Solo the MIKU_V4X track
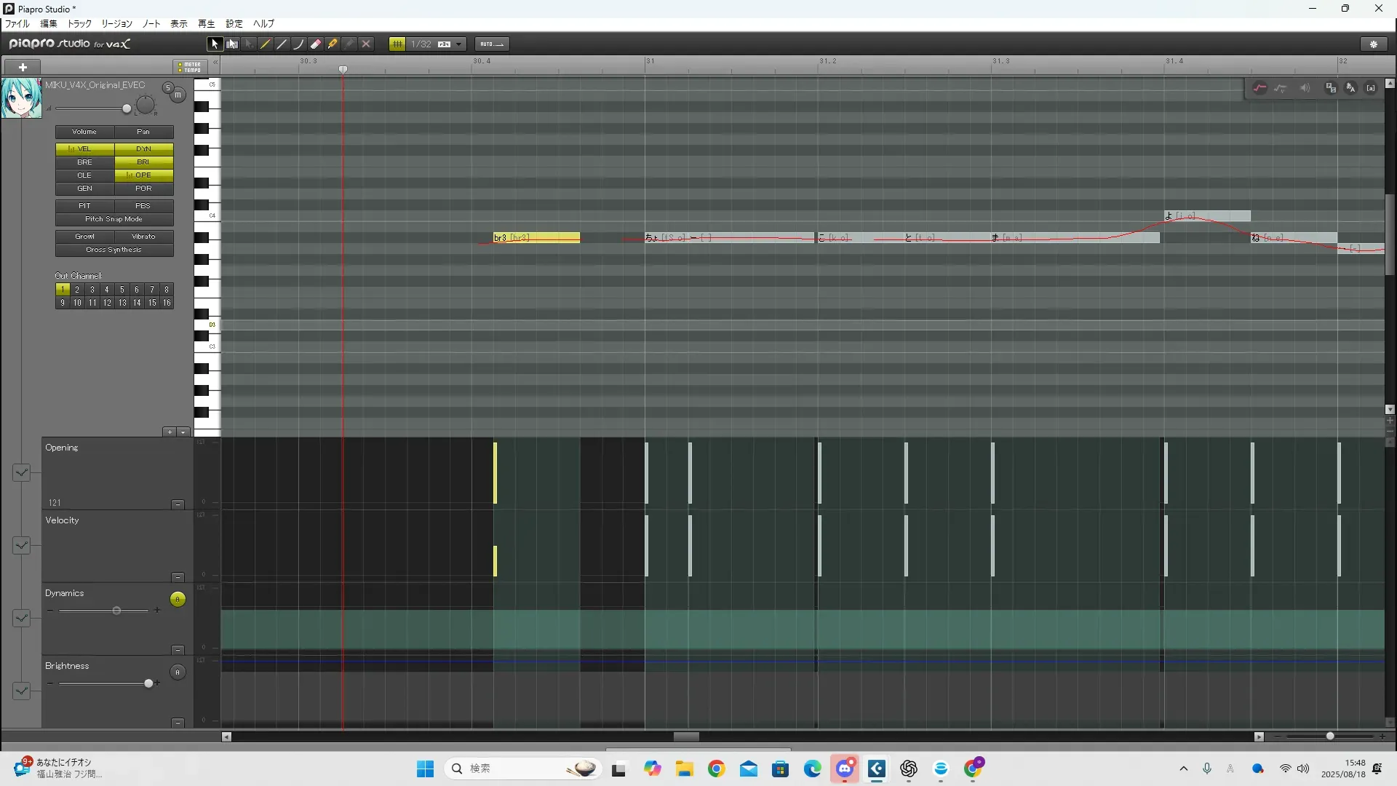The height and width of the screenshot is (786, 1397). [x=167, y=88]
